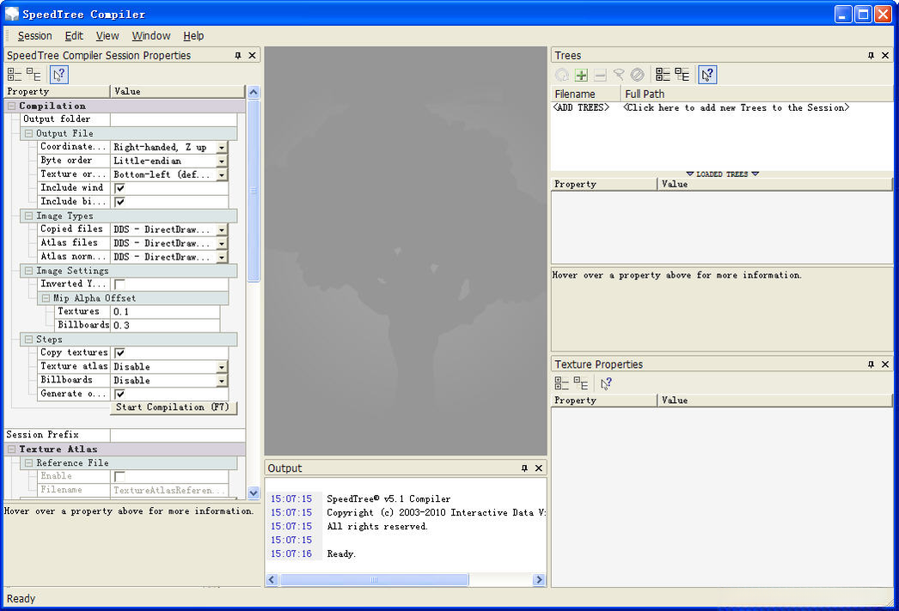The image size is (899, 611).
Task: Toggle help cursor in Texture Properties toolbar
Action: [x=606, y=383]
